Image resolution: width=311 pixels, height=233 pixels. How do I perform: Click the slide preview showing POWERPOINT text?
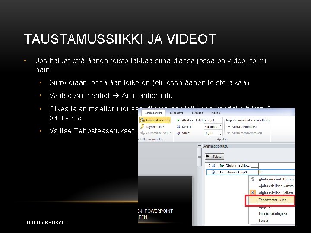point(165,201)
